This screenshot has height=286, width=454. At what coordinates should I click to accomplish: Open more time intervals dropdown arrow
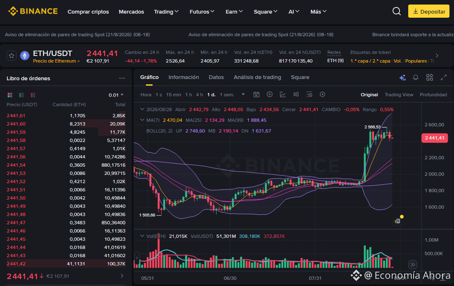243,95
